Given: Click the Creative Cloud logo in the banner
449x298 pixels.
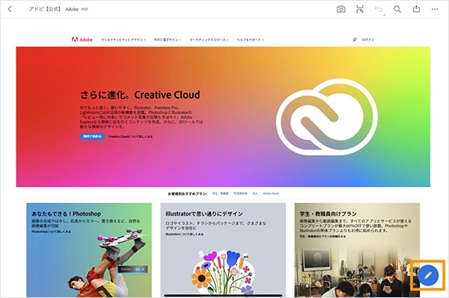Looking at the screenshot, I should coord(327,117).
